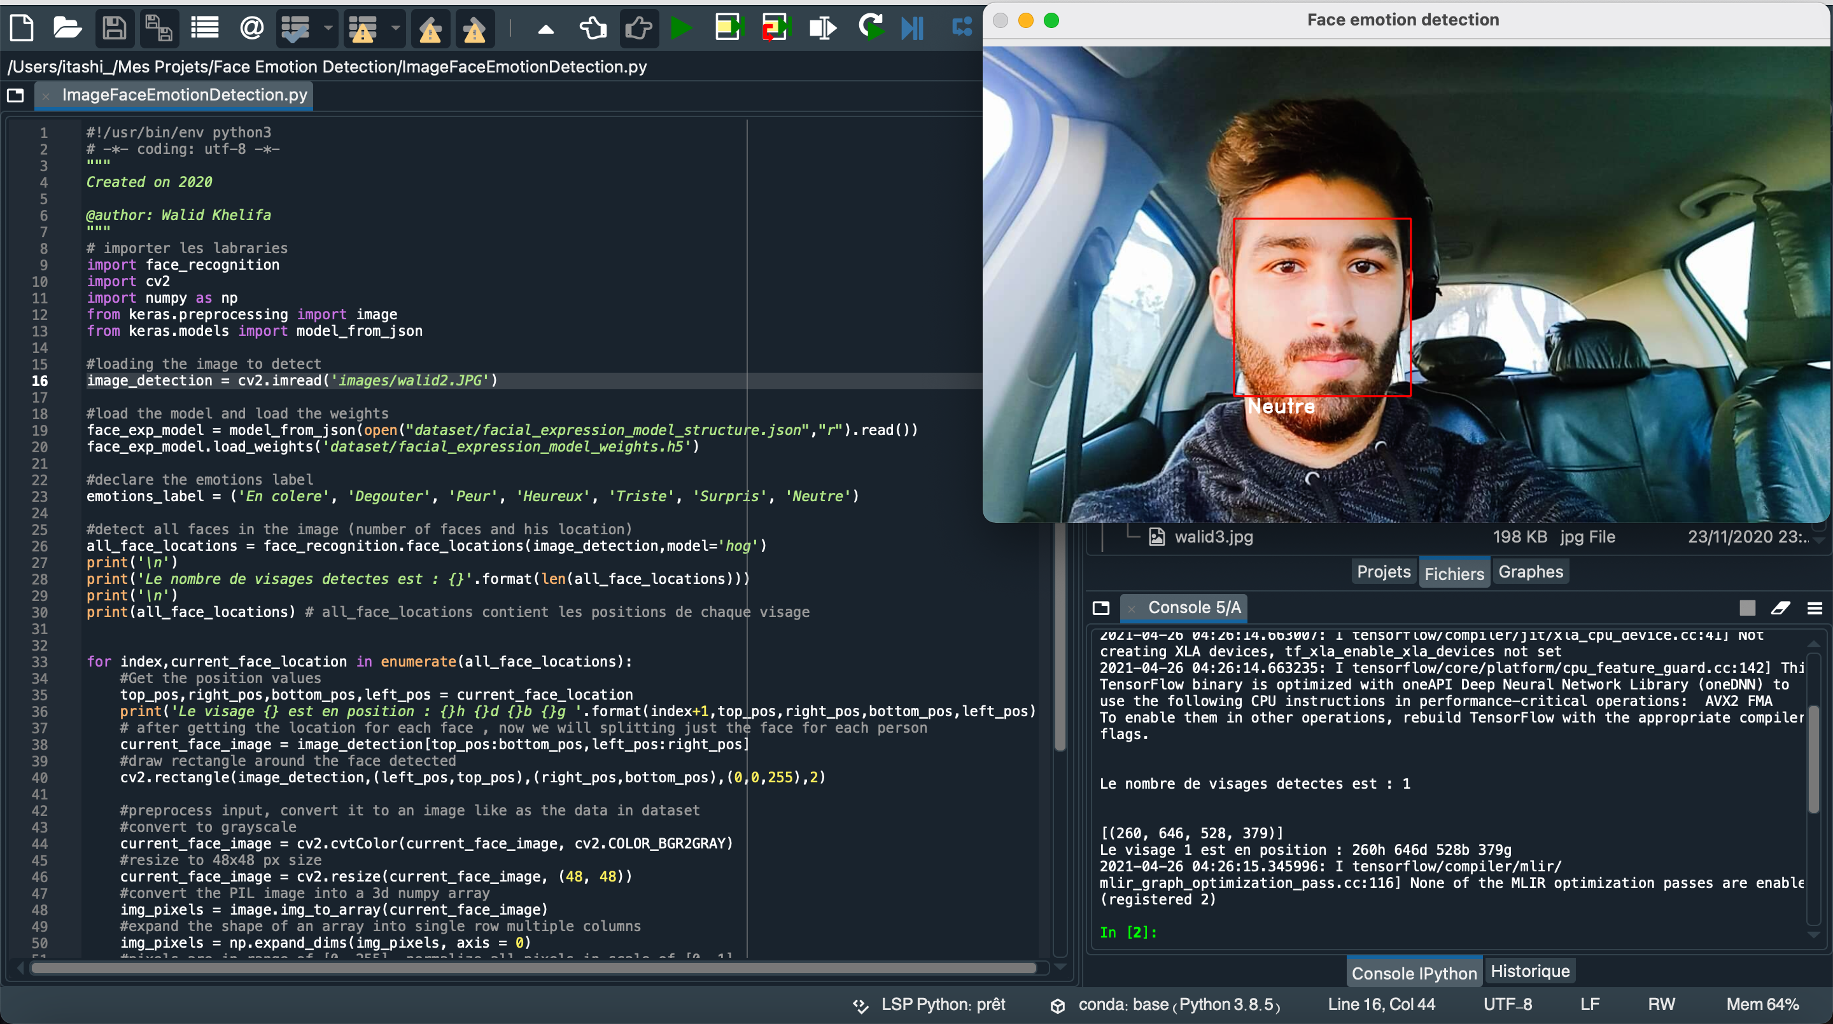Click conda: base (Python 3.8.5) status
Screen dimensions: 1833x1024
[1165, 1004]
